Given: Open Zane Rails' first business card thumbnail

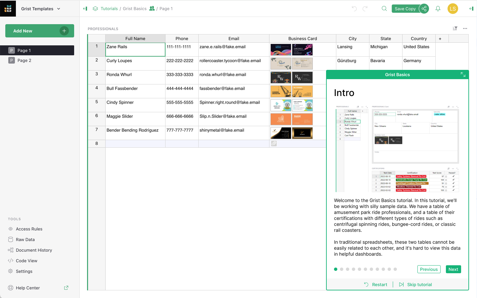Looking at the screenshot, I should click(281, 50).
